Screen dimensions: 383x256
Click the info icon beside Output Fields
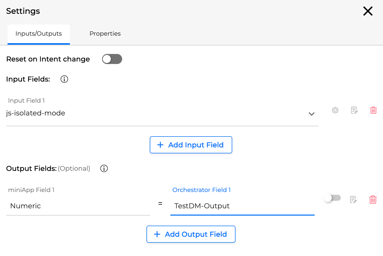[104, 168]
